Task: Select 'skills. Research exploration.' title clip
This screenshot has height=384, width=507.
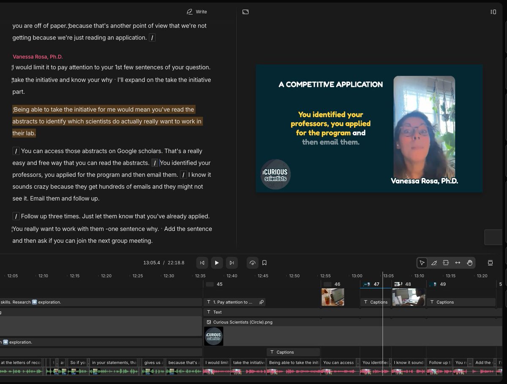Action: [x=101, y=302]
